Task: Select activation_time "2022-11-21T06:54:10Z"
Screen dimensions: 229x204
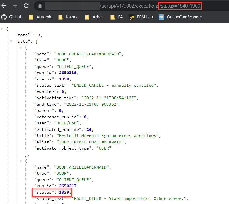Action: pyautogui.click(x=109, y=98)
